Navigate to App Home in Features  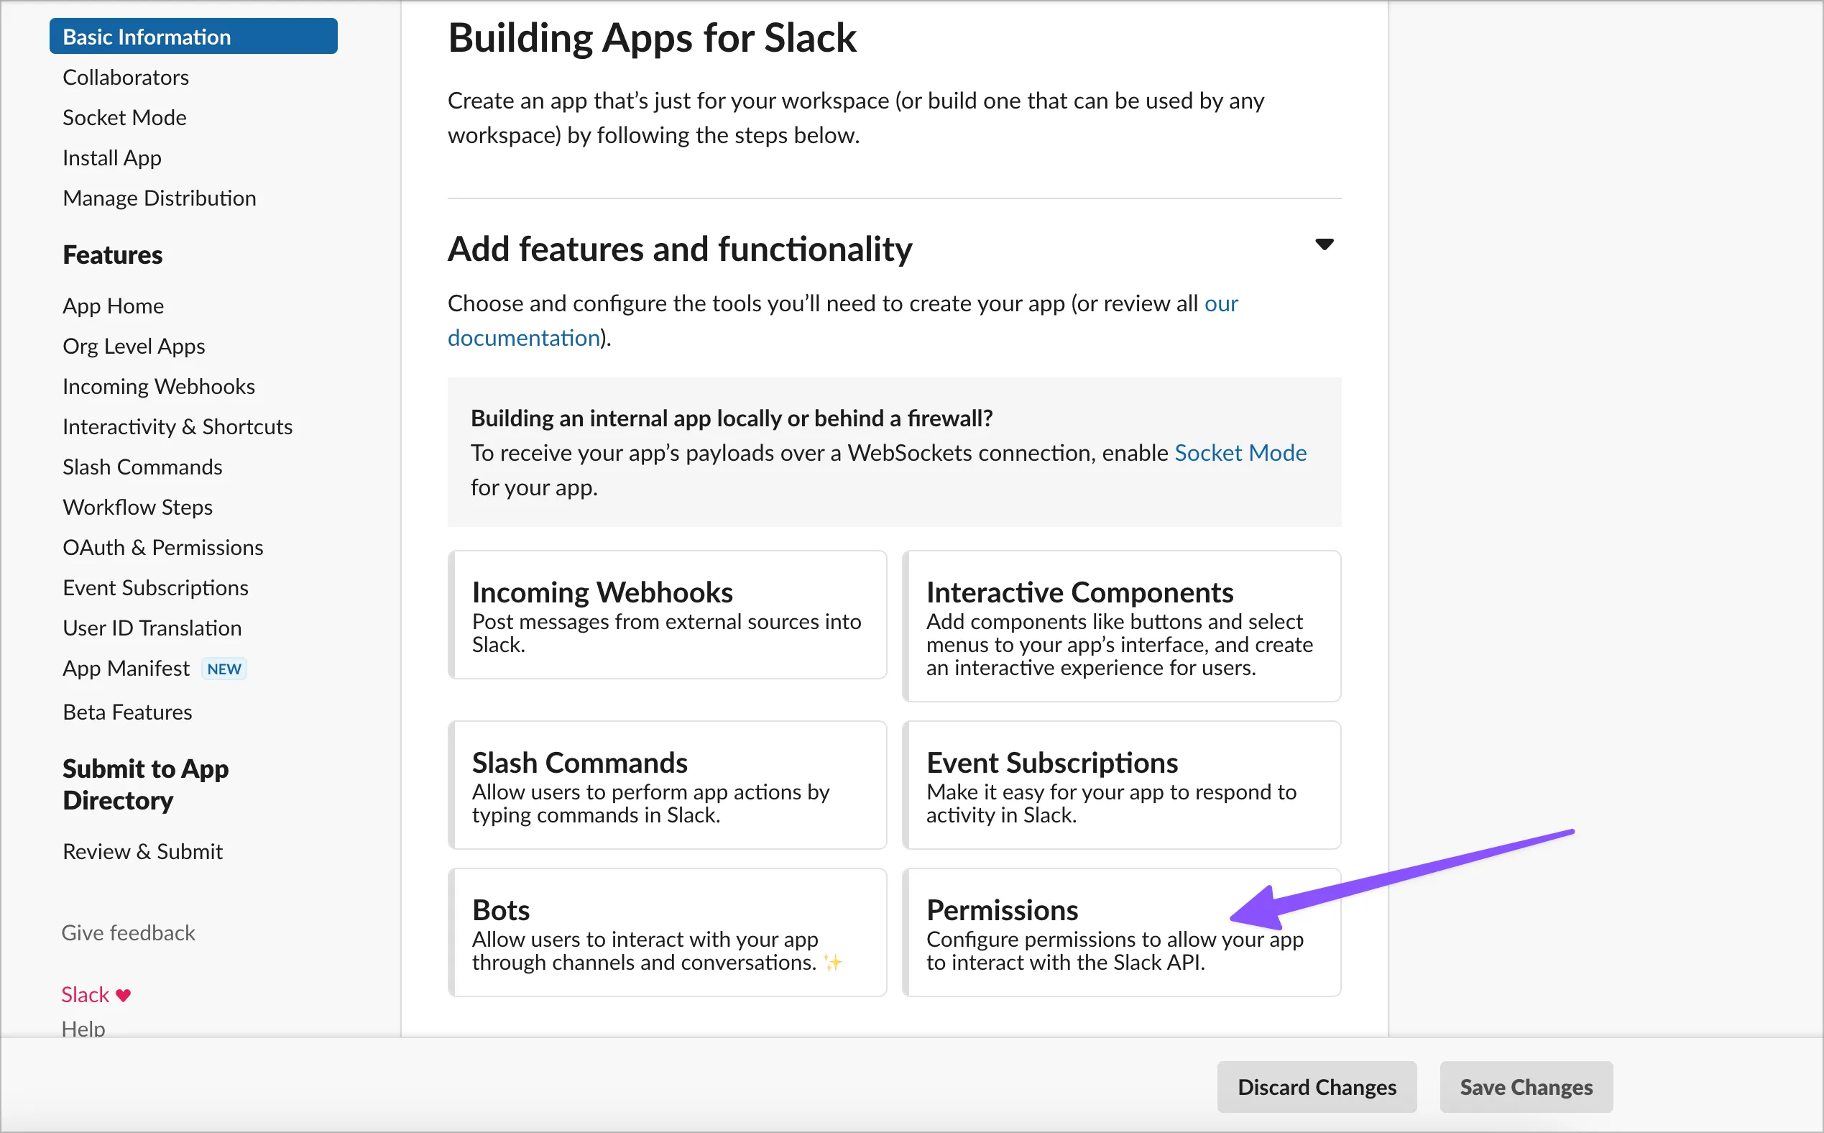click(x=113, y=306)
